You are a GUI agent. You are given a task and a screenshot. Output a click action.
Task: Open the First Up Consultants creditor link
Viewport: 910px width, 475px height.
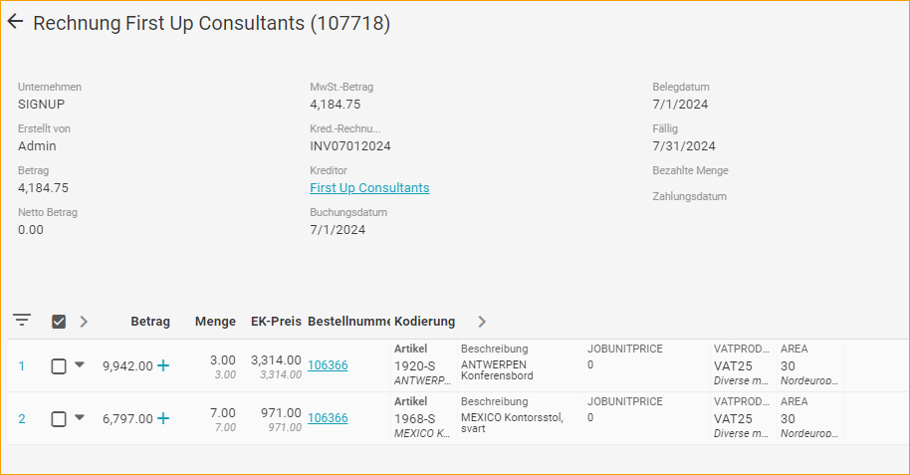[x=369, y=187]
